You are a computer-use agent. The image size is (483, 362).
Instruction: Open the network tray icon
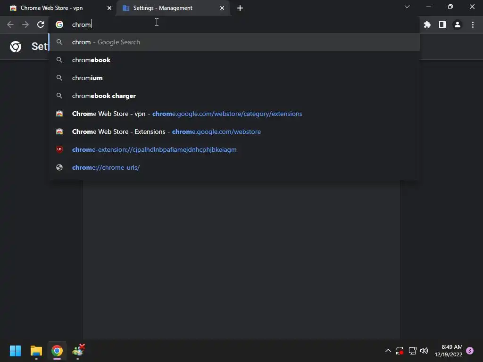coord(412,351)
